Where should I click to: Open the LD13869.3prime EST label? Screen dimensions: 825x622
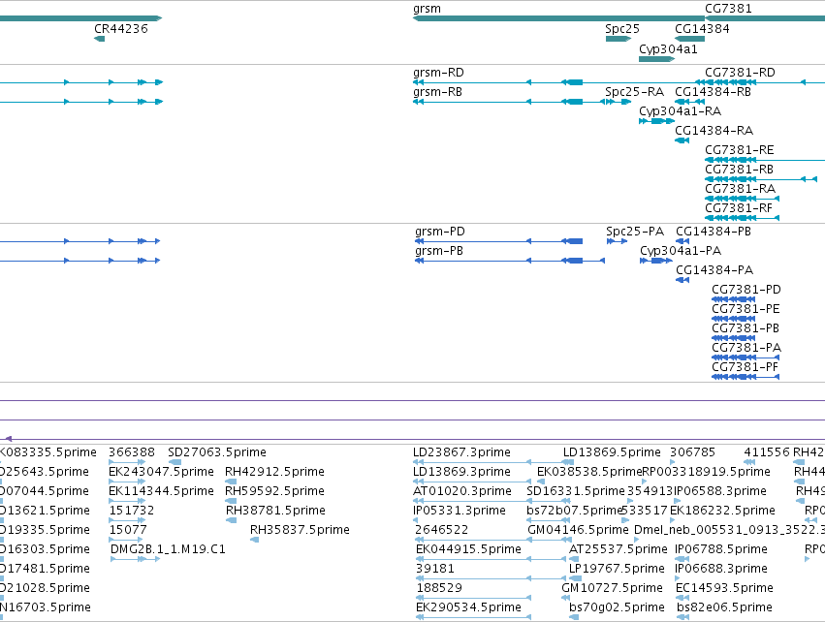pos(462,472)
